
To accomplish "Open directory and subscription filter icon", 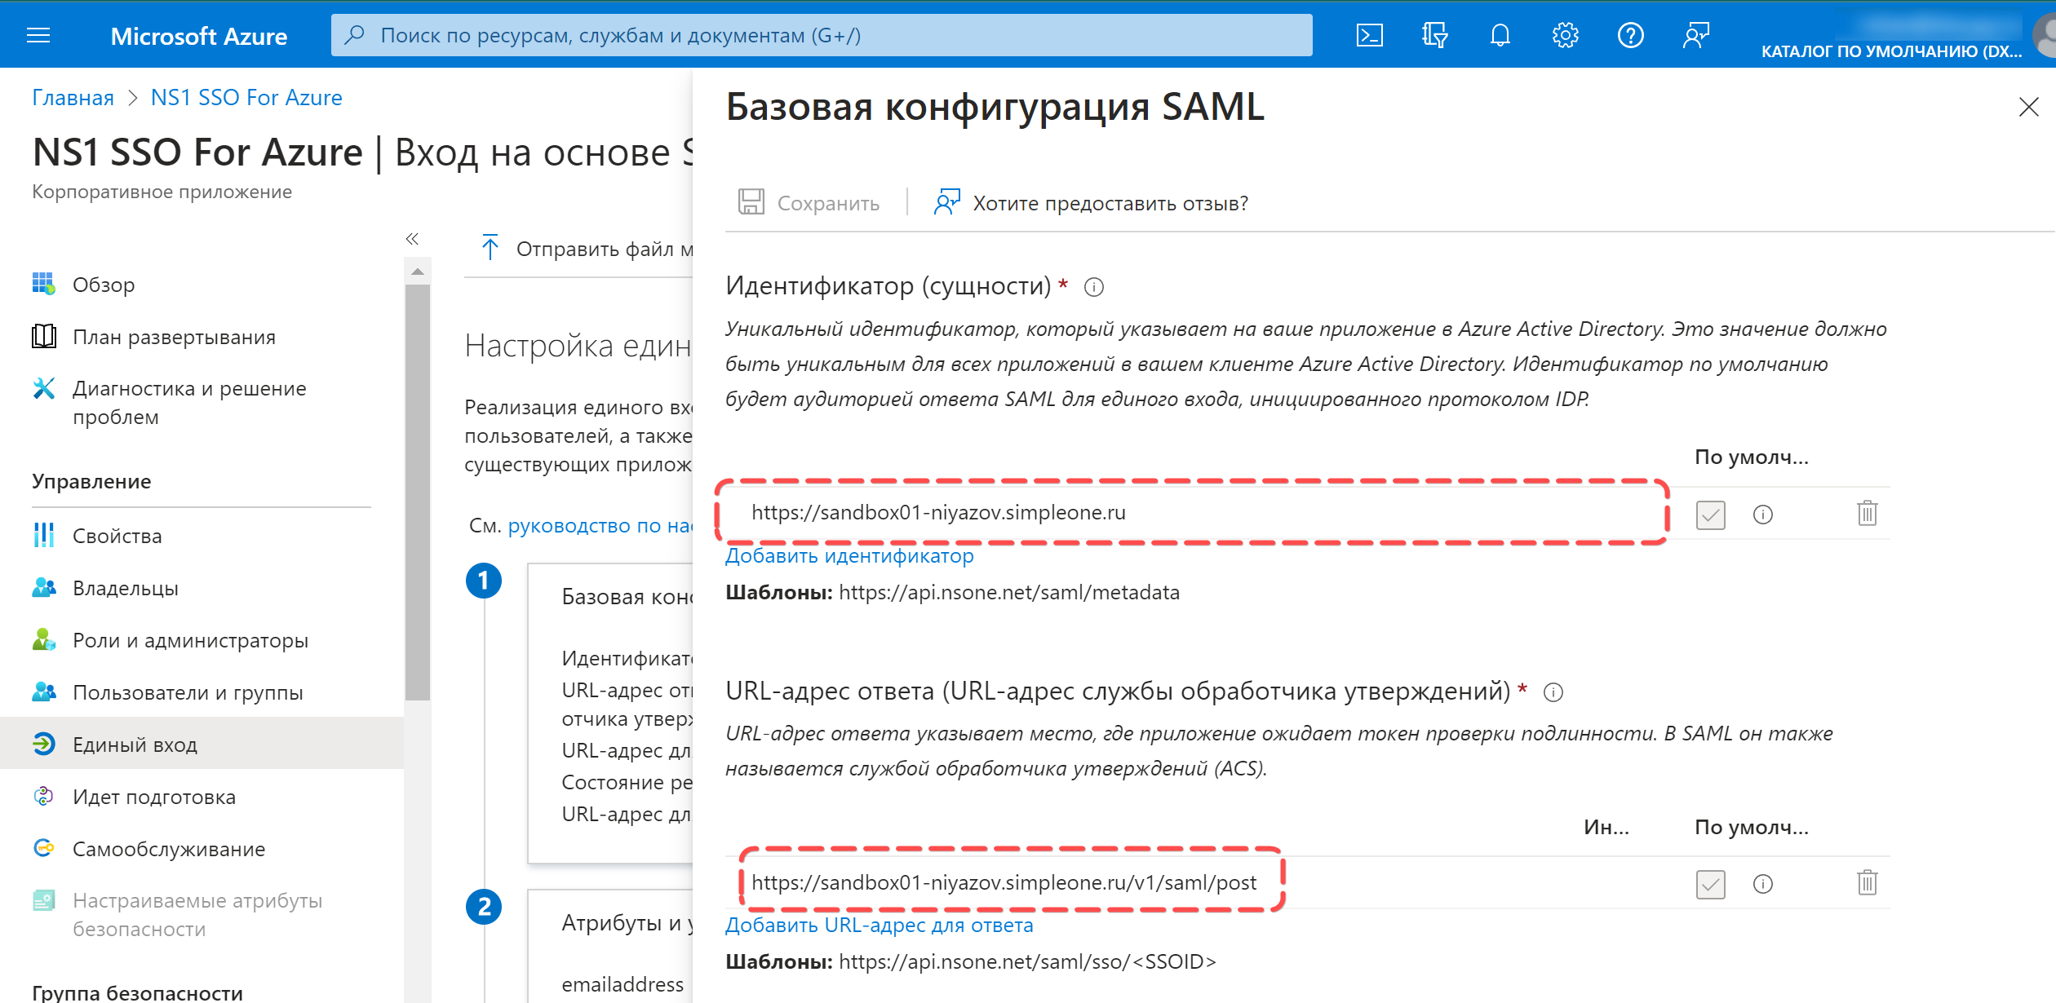I will click(x=1434, y=35).
